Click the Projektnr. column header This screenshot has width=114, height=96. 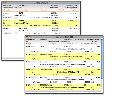63,10
